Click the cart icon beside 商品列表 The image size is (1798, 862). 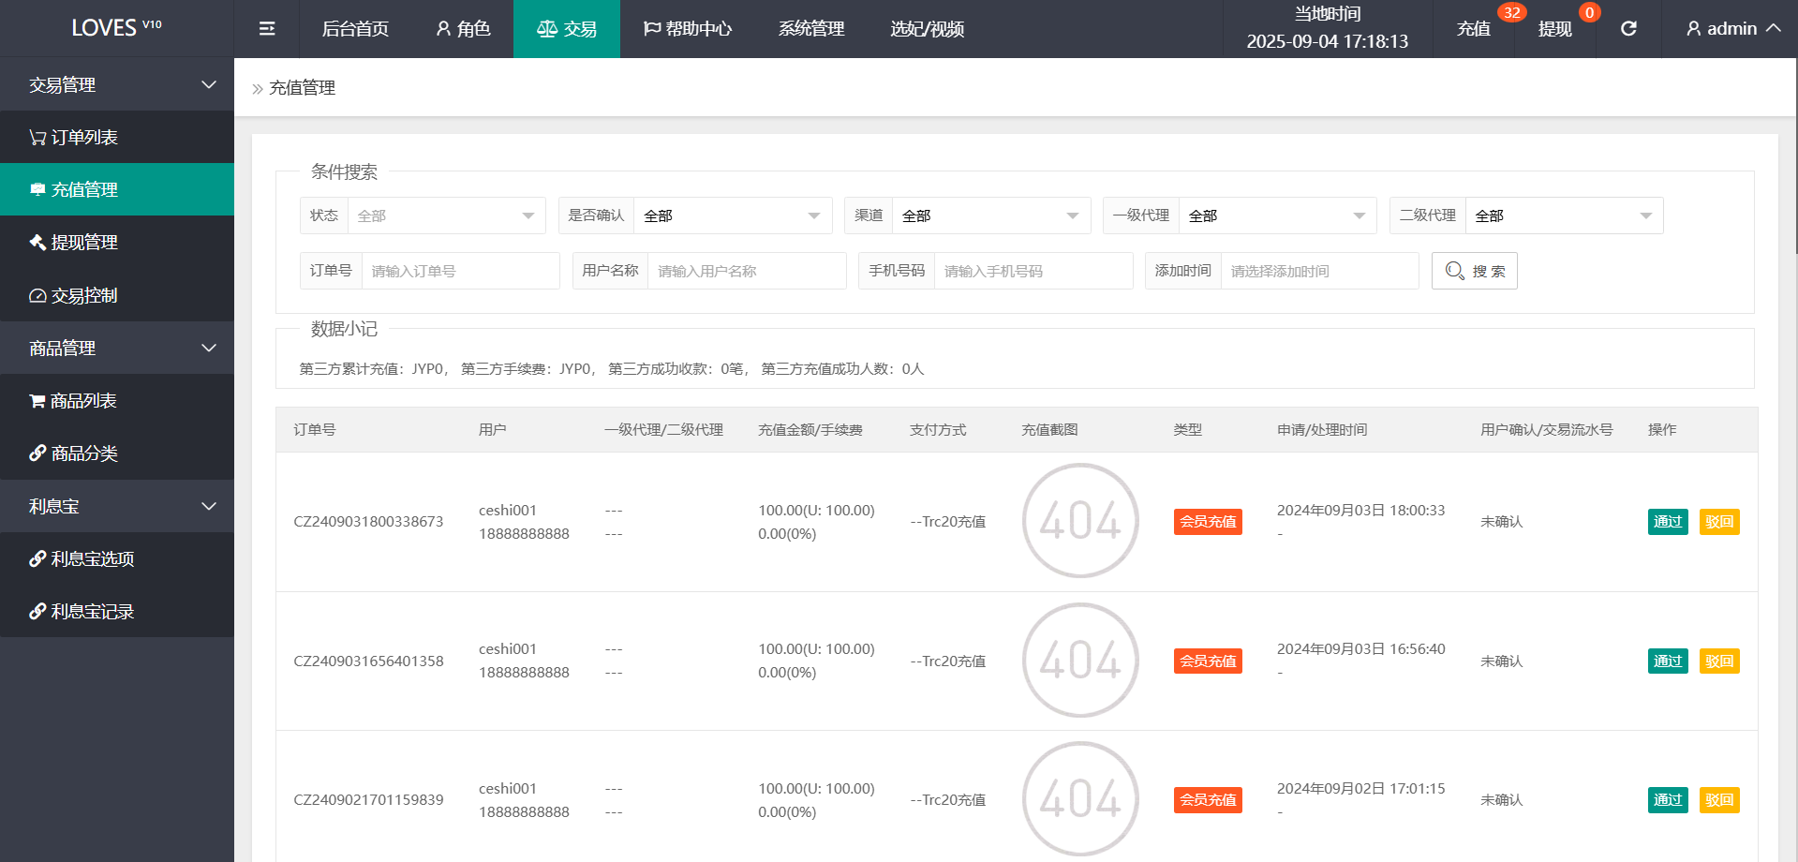tap(37, 401)
